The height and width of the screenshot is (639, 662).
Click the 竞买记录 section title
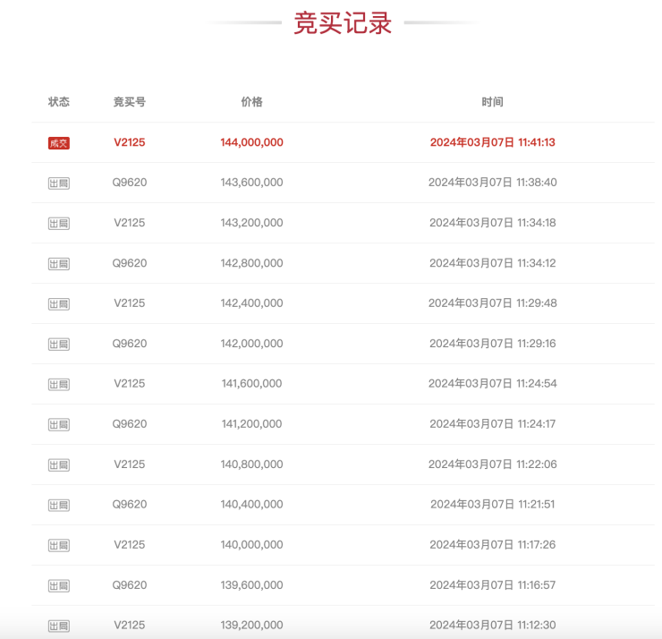pos(343,23)
